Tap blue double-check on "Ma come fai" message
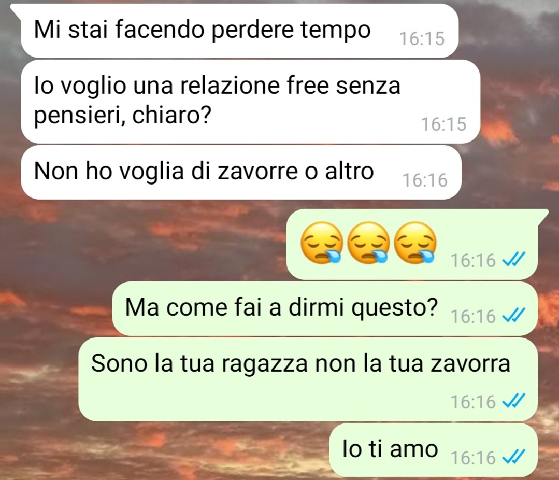The image size is (559, 480). 514,315
